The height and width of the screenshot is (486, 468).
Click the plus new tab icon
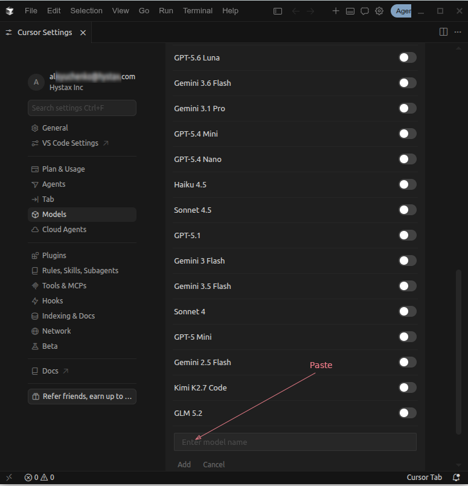click(x=336, y=11)
